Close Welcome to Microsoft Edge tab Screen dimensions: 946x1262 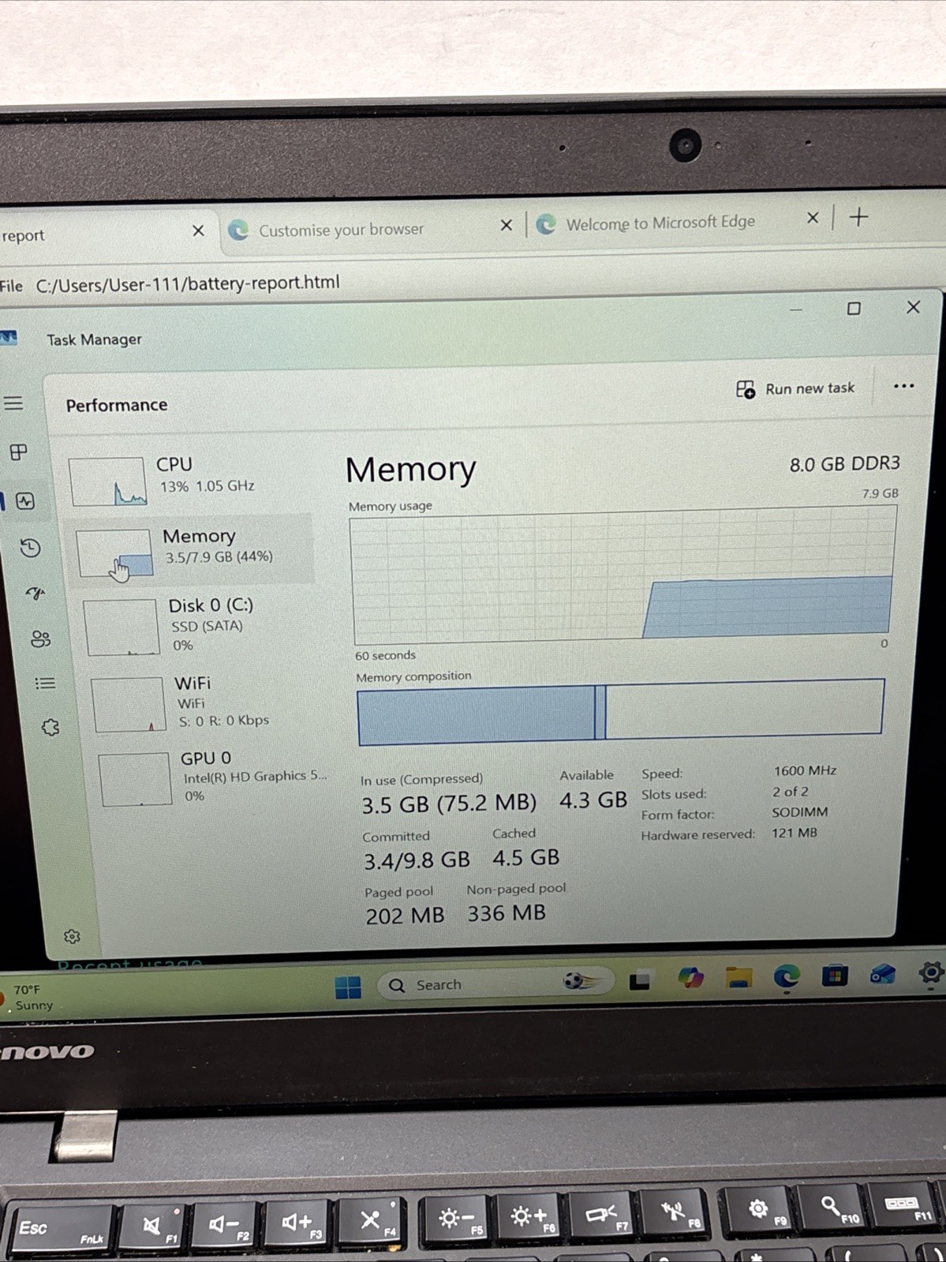point(813,218)
